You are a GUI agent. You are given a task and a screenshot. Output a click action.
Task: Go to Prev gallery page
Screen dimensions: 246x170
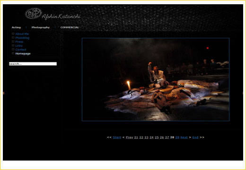[x=129, y=137]
